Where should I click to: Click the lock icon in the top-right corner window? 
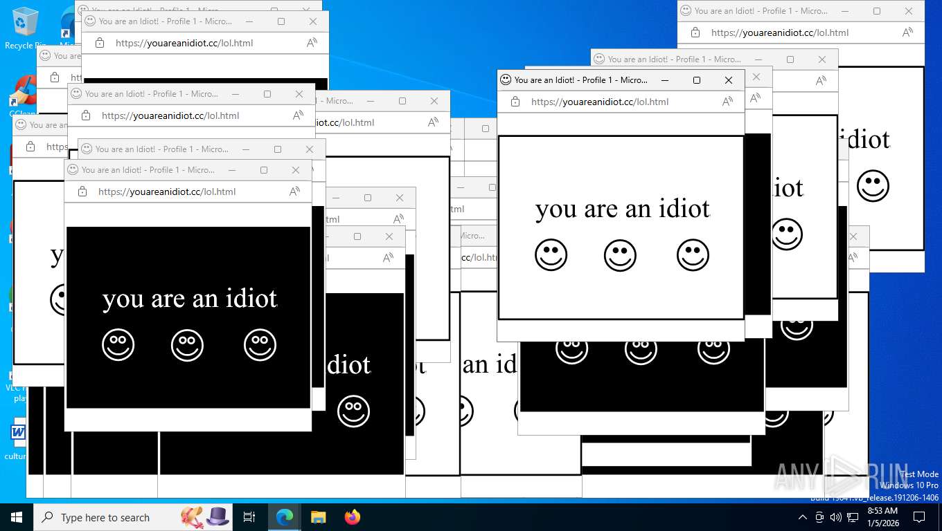(695, 32)
